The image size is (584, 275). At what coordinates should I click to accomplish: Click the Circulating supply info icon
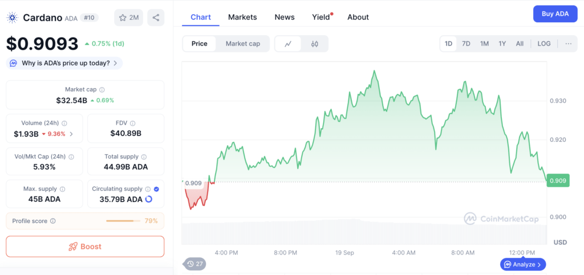(148, 189)
